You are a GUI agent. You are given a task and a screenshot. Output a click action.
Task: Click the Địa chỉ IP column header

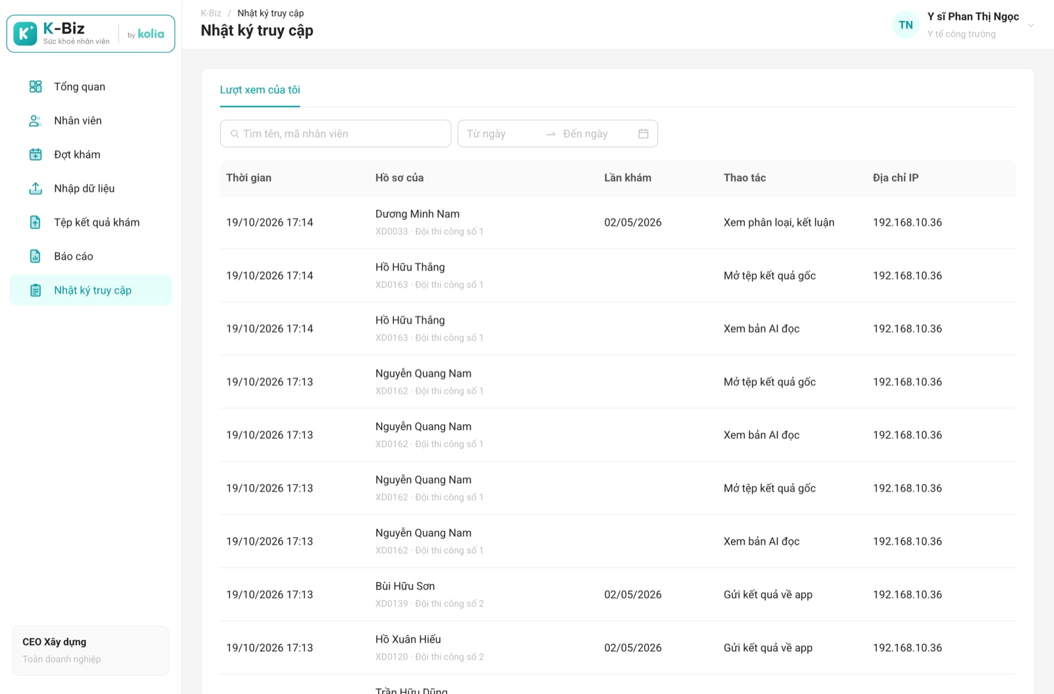click(895, 178)
